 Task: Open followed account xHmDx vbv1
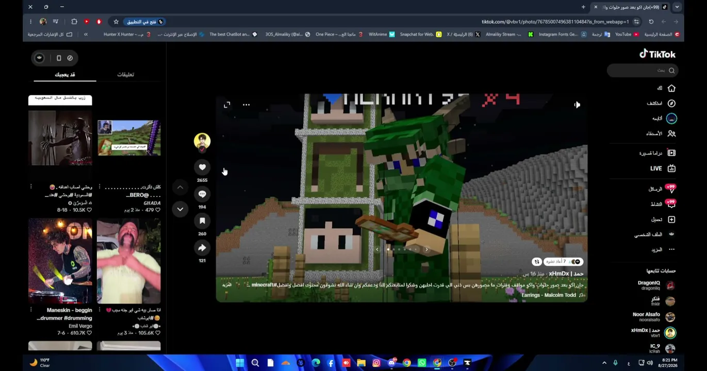[653, 332]
